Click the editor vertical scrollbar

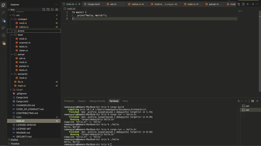coord(260,51)
